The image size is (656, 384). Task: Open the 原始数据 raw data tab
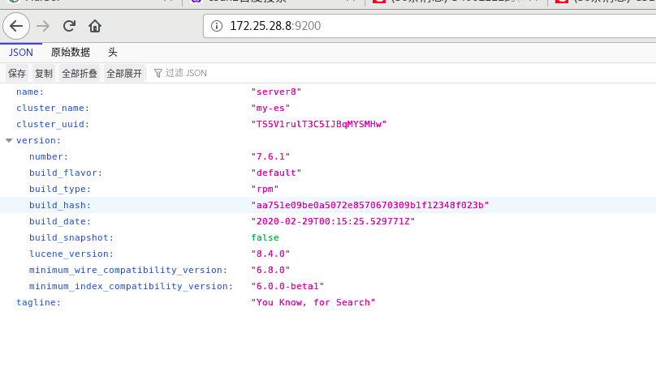point(71,52)
